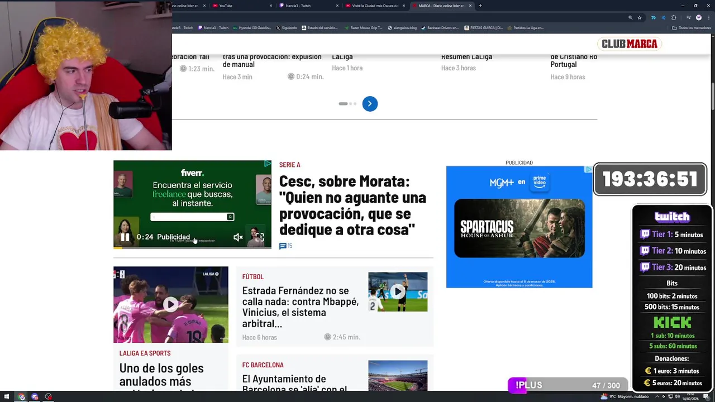Open the alangulotv.blog bookmark

coord(402,28)
